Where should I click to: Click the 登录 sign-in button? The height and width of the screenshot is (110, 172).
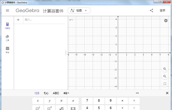pos(163,11)
